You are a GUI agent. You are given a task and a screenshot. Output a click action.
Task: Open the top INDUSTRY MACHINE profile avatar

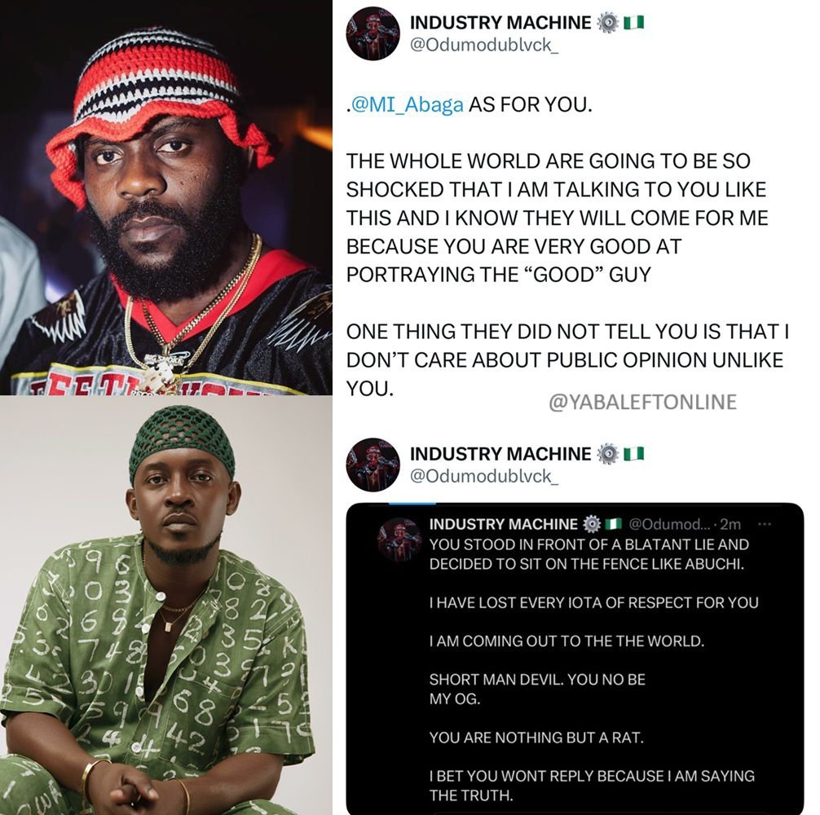[x=373, y=33]
